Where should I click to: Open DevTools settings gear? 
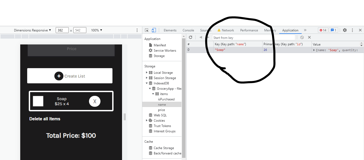(345, 30)
